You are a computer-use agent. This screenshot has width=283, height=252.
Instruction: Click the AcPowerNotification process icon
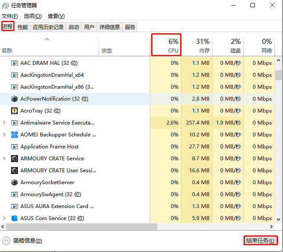(x=14, y=99)
